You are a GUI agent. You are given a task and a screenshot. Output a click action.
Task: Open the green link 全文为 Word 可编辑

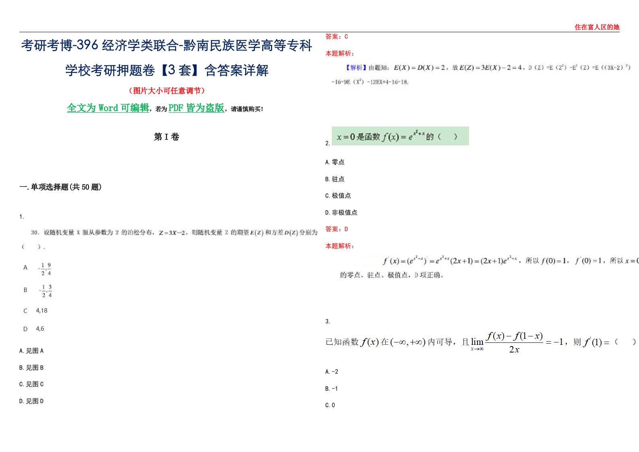(x=108, y=108)
